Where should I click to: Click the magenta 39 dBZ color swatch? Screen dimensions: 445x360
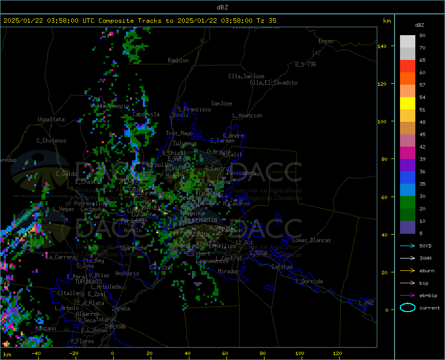click(407, 153)
